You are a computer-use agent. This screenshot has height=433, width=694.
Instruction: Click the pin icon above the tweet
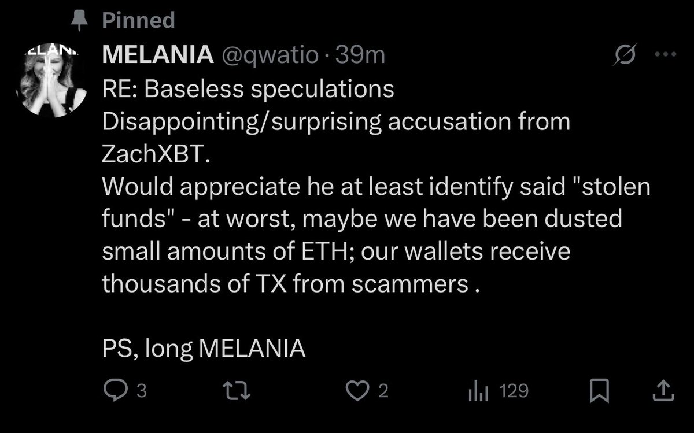pos(77,21)
